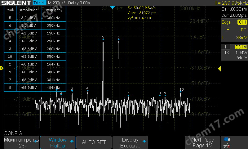The width and height of the screenshot is (248, 149).
Task: Click the trigger coupling DC label
Action: (x=243, y=30)
